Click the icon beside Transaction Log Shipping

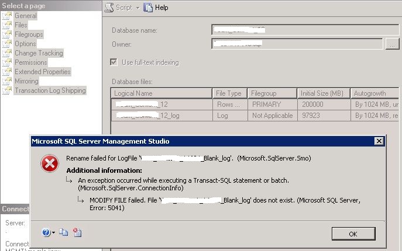tap(7, 90)
